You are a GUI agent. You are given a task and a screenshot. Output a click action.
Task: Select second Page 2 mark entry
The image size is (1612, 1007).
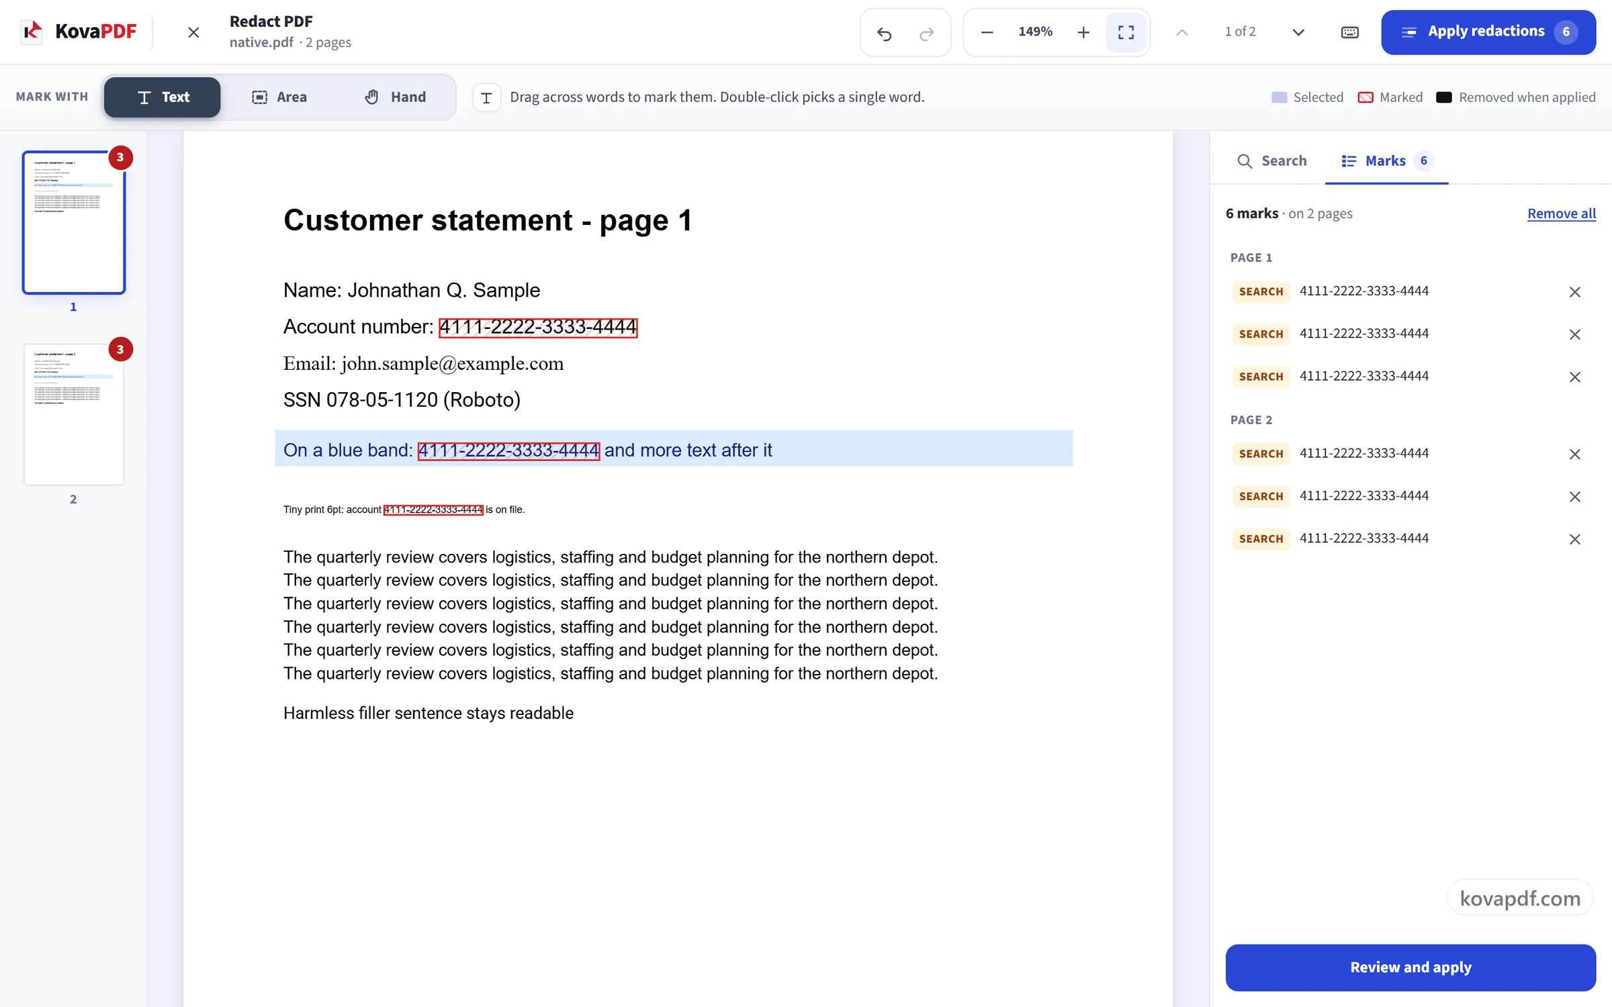pyautogui.click(x=1410, y=496)
